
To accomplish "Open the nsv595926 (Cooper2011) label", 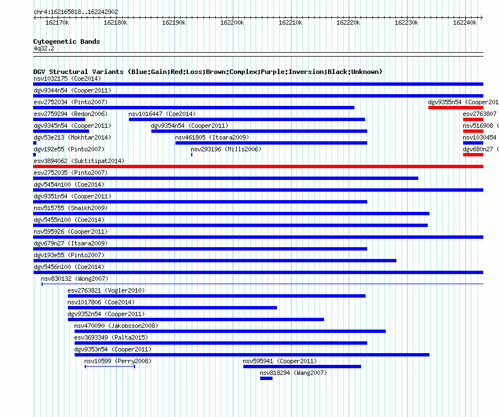I will 71,231.
